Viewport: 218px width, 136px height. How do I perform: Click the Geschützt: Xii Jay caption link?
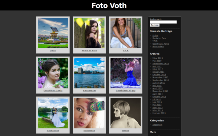[126, 91]
